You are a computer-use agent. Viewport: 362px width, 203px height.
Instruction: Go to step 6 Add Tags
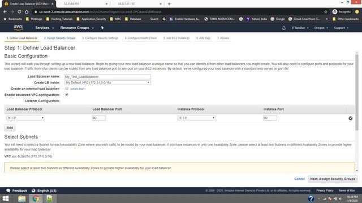point(204,38)
